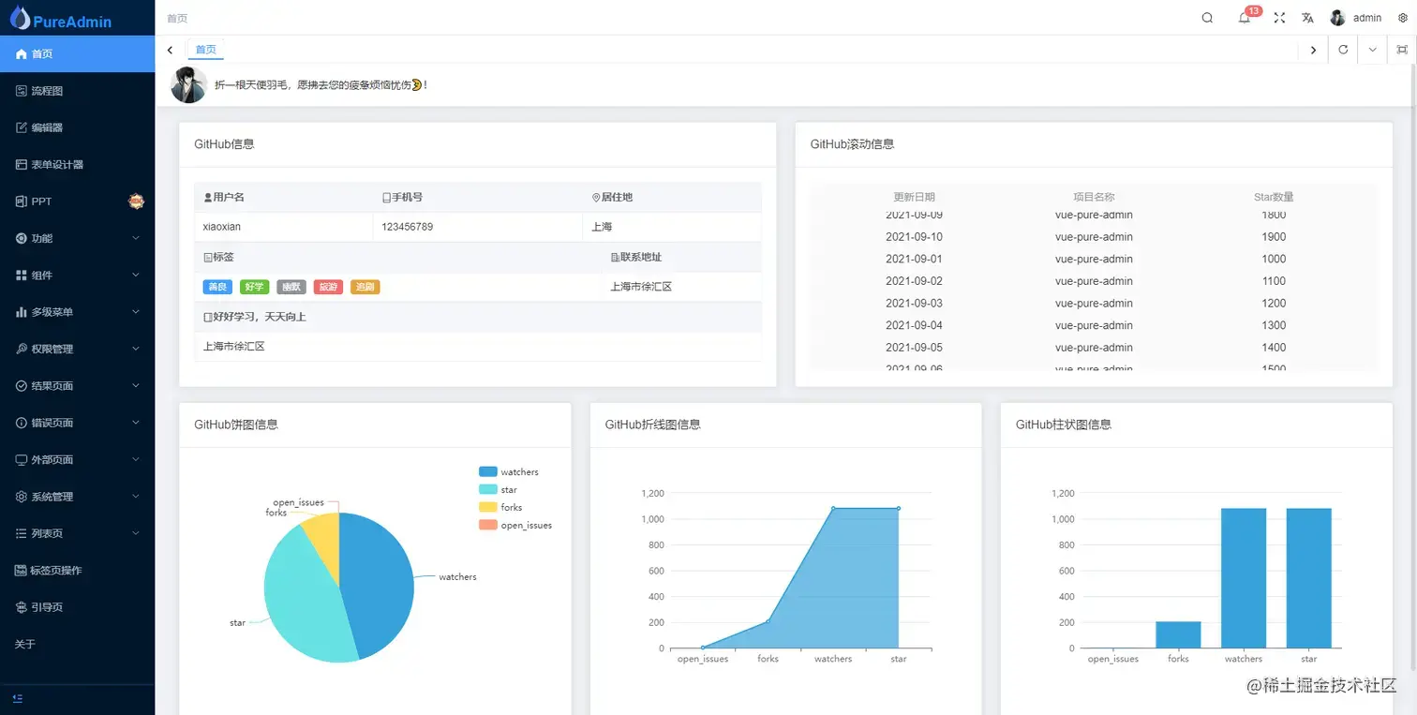The height and width of the screenshot is (715, 1417).
Task: Toggle the open_issues legend item in pie chart
Action: [x=515, y=526]
